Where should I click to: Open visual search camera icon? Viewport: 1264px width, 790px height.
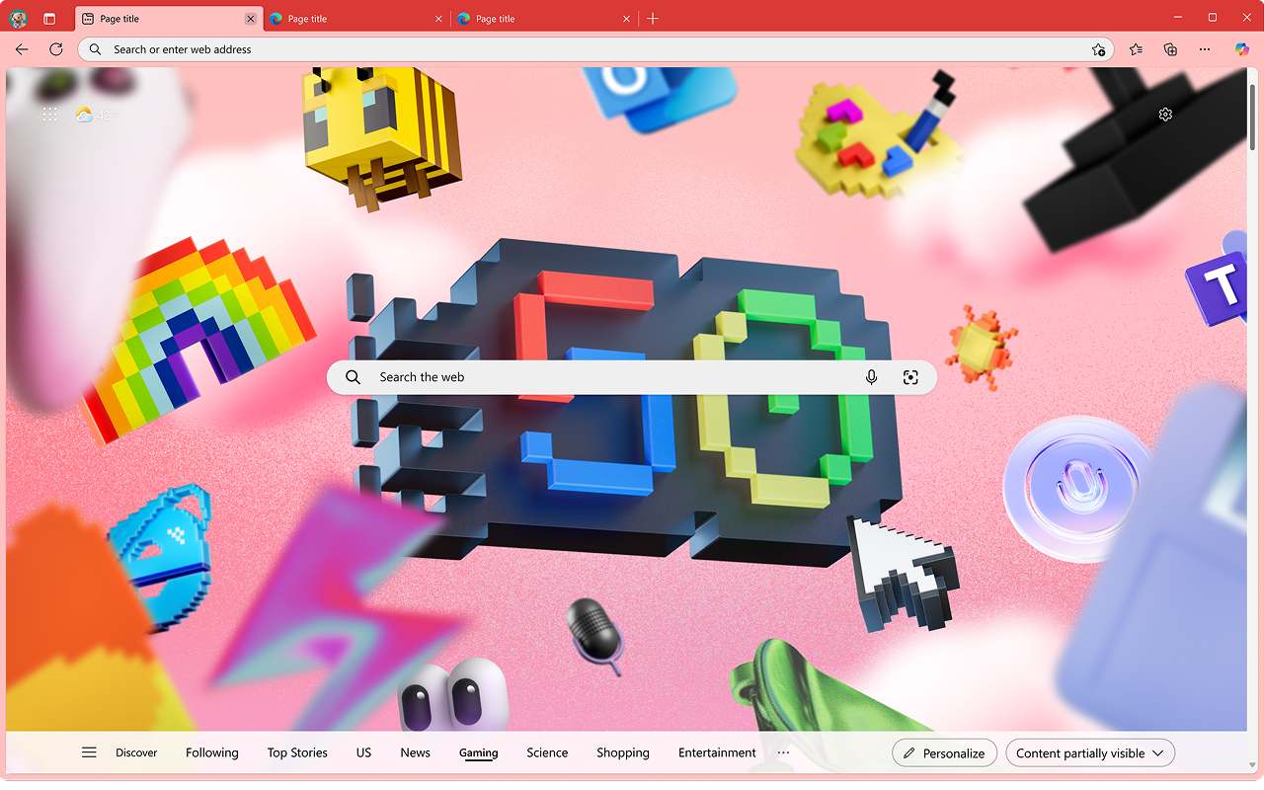[x=910, y=377]
